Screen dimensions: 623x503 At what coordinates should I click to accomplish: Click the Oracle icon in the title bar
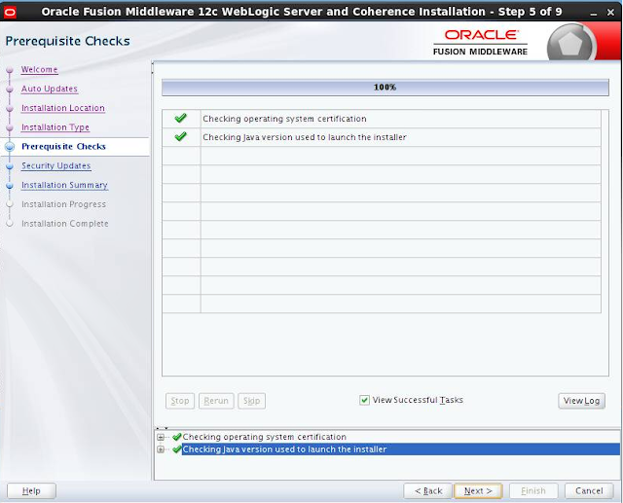10,13
